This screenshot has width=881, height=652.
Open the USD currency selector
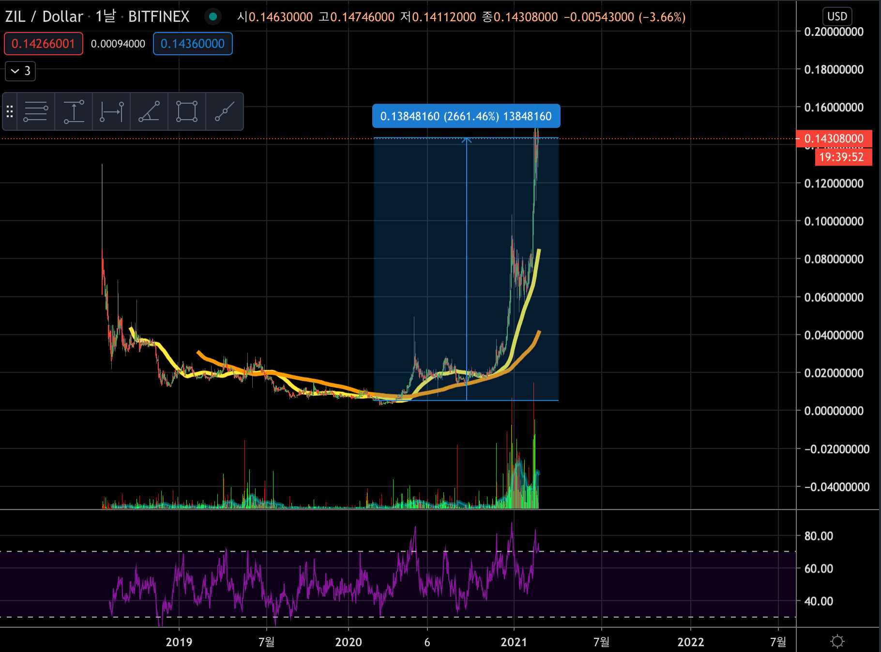[837, 16]
